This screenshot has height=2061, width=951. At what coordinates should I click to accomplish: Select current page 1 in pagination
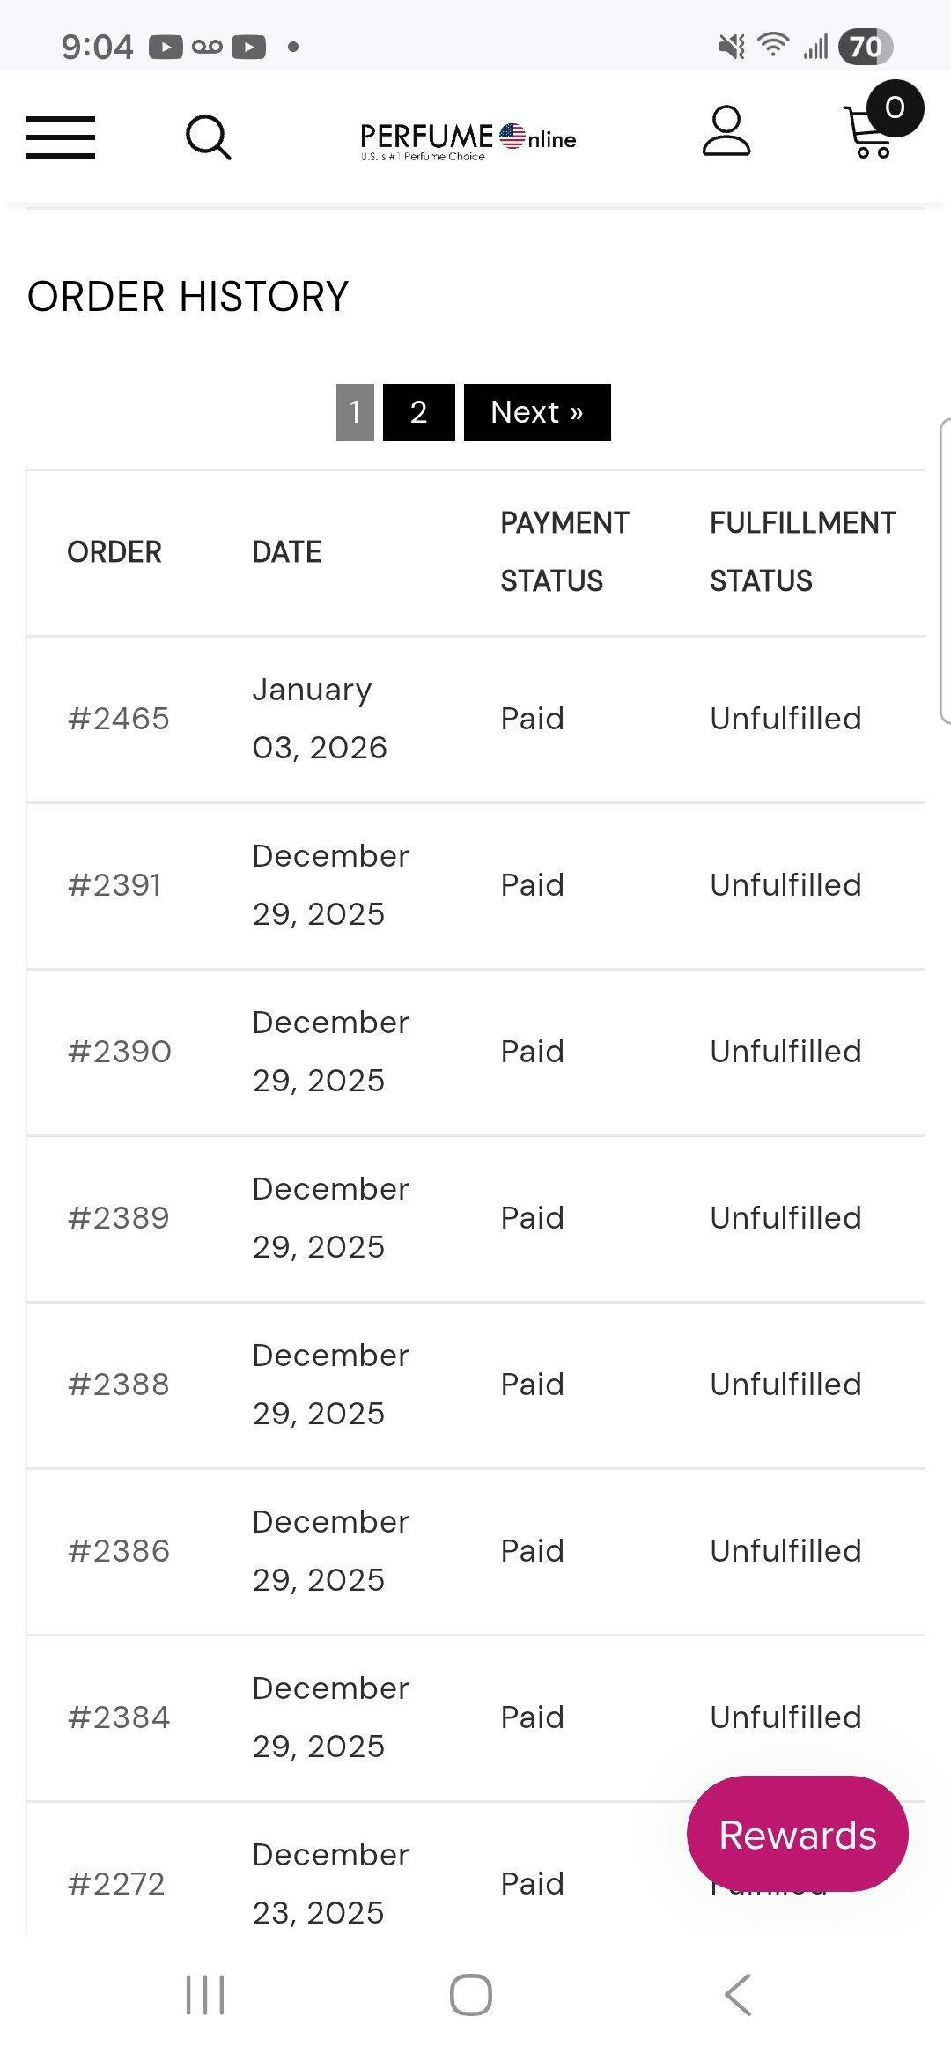pyautogui.click(x=355, y=412)
